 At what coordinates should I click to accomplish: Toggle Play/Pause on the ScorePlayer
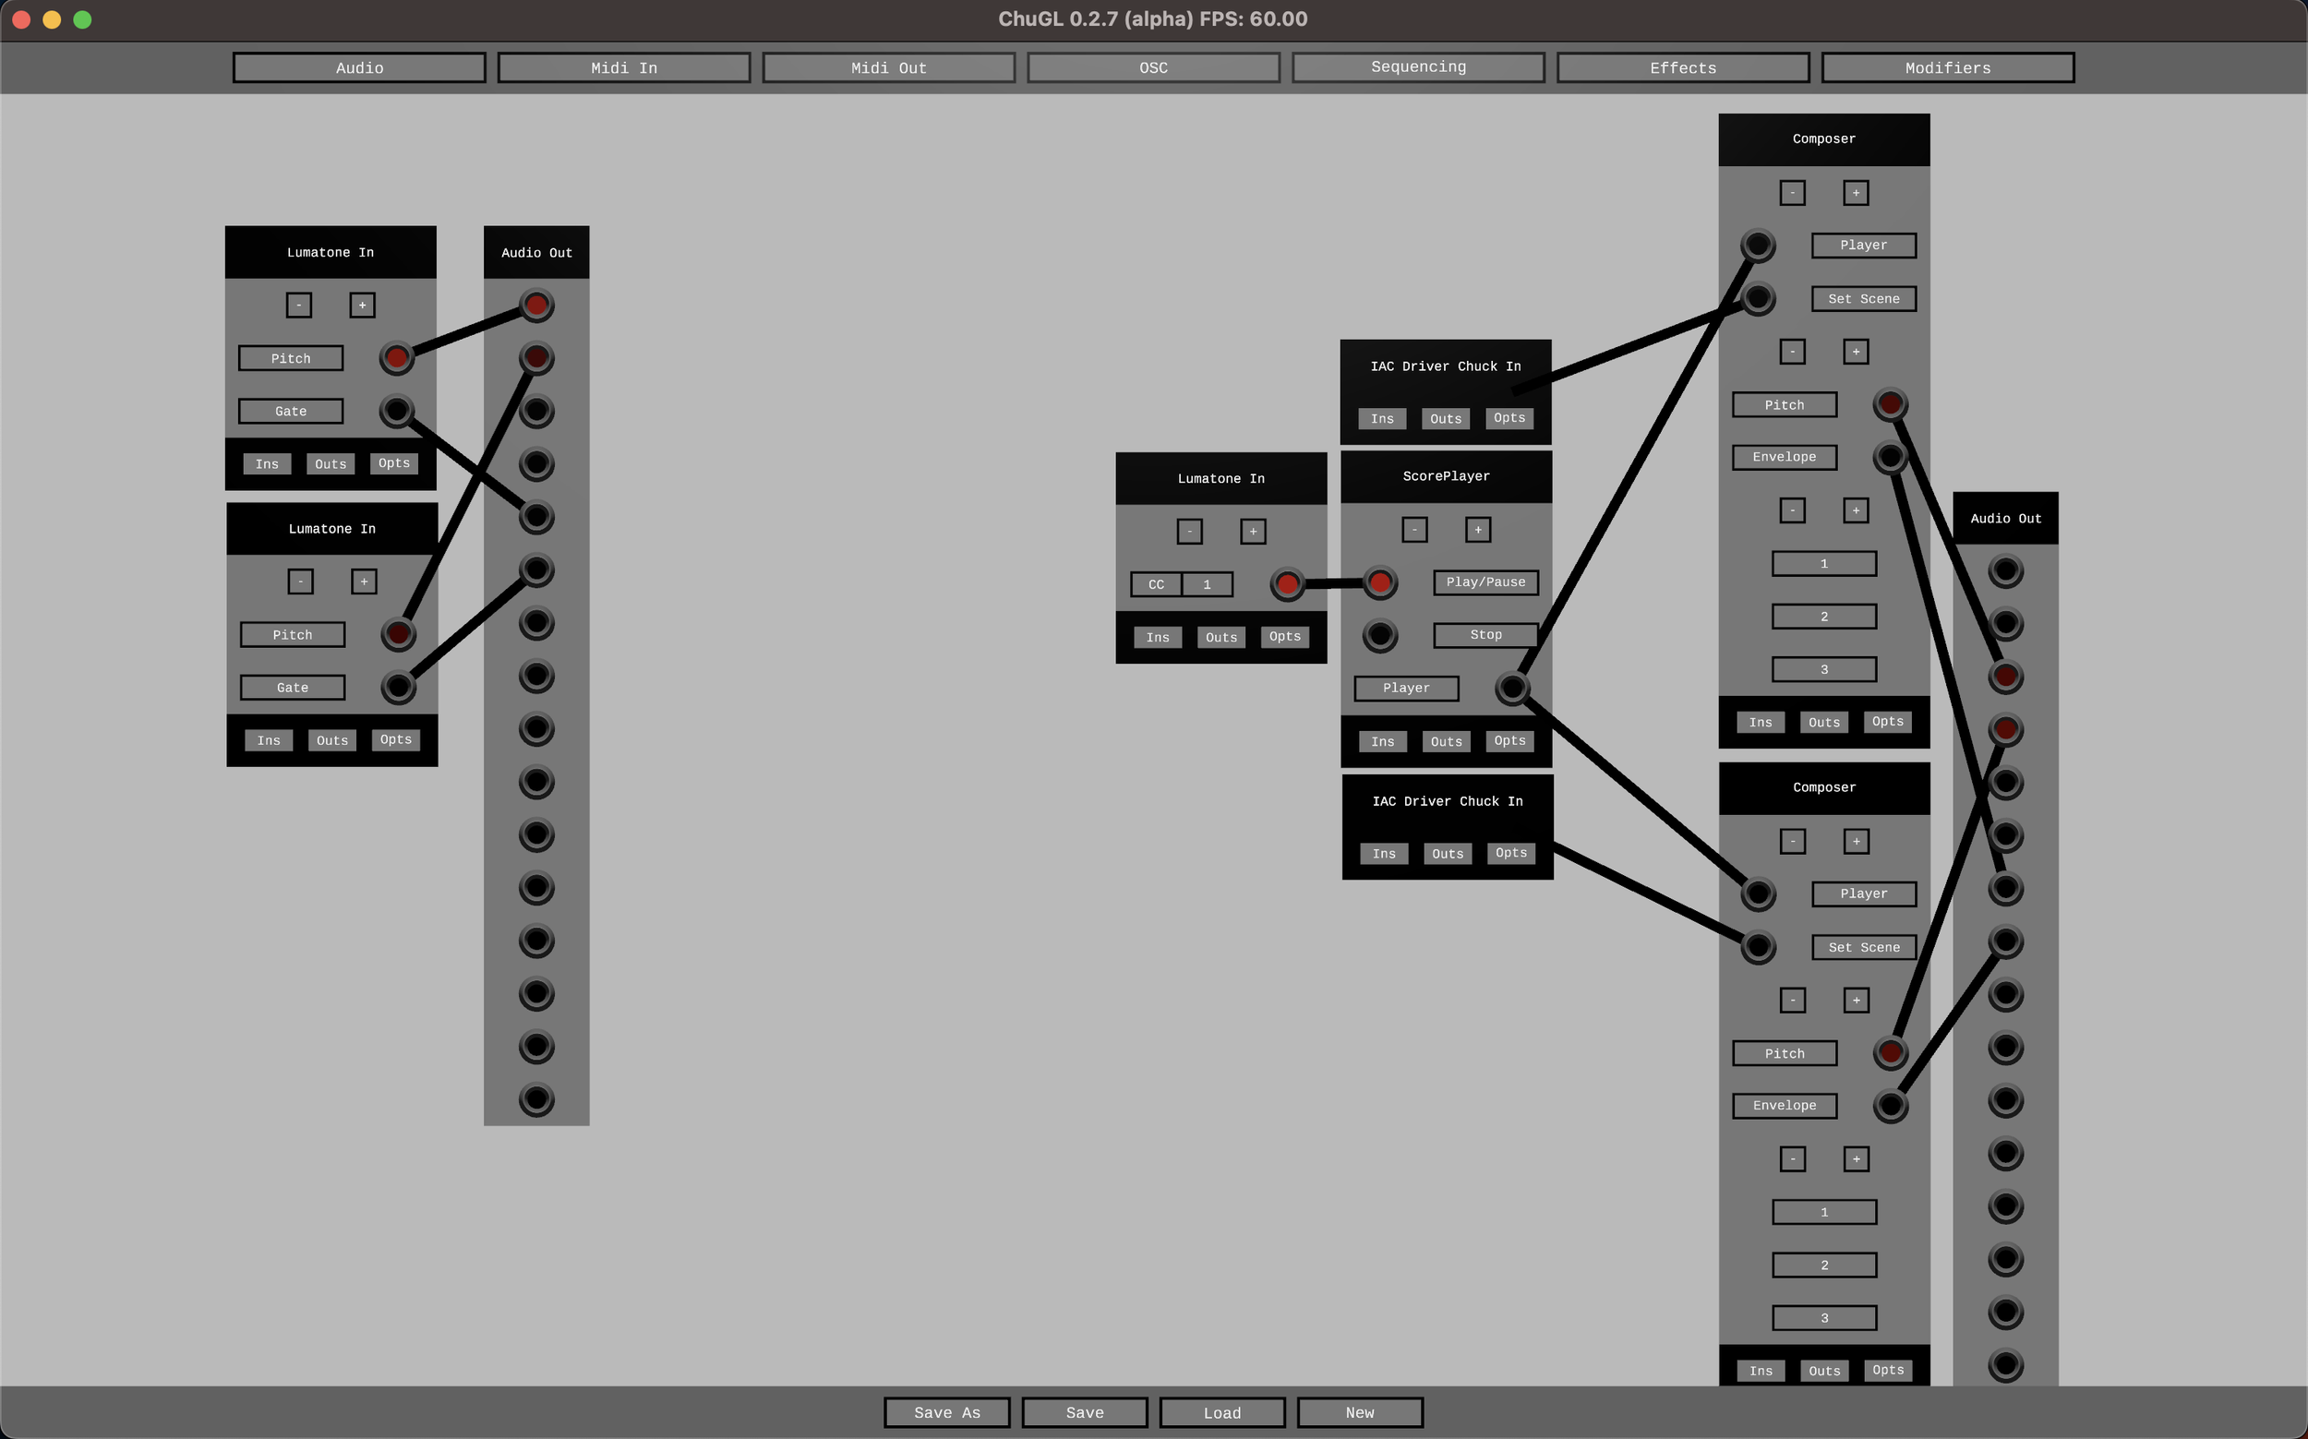(x=1485, y=582)
